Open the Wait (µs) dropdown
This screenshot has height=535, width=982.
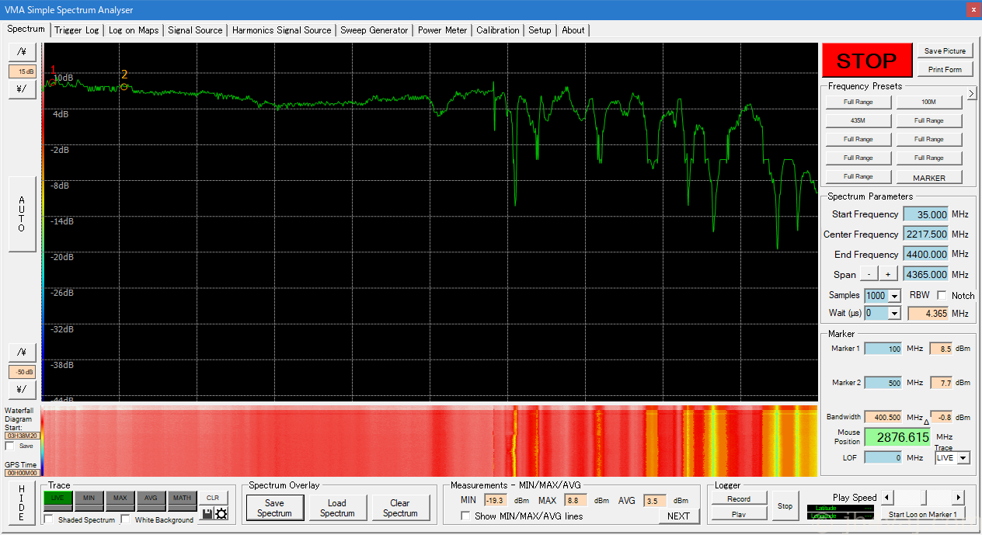click(894, 313)
